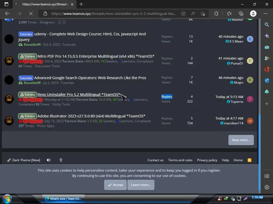The width and height of the screenshot is (273, 204).
Task: Open Copilot sparkle in sidebar
Action: [267, 36]
